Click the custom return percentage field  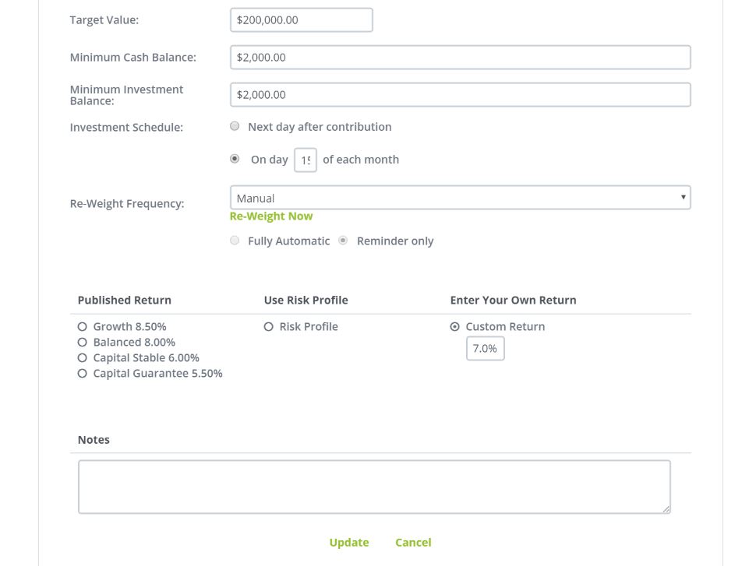[x=485, y=349]
